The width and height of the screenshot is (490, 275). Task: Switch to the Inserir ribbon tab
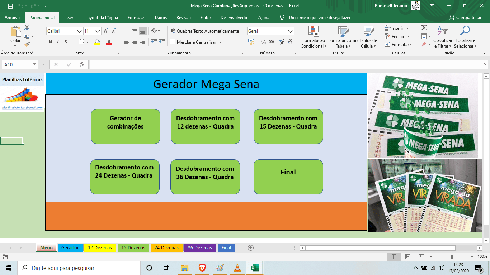[x=70, y=18]
